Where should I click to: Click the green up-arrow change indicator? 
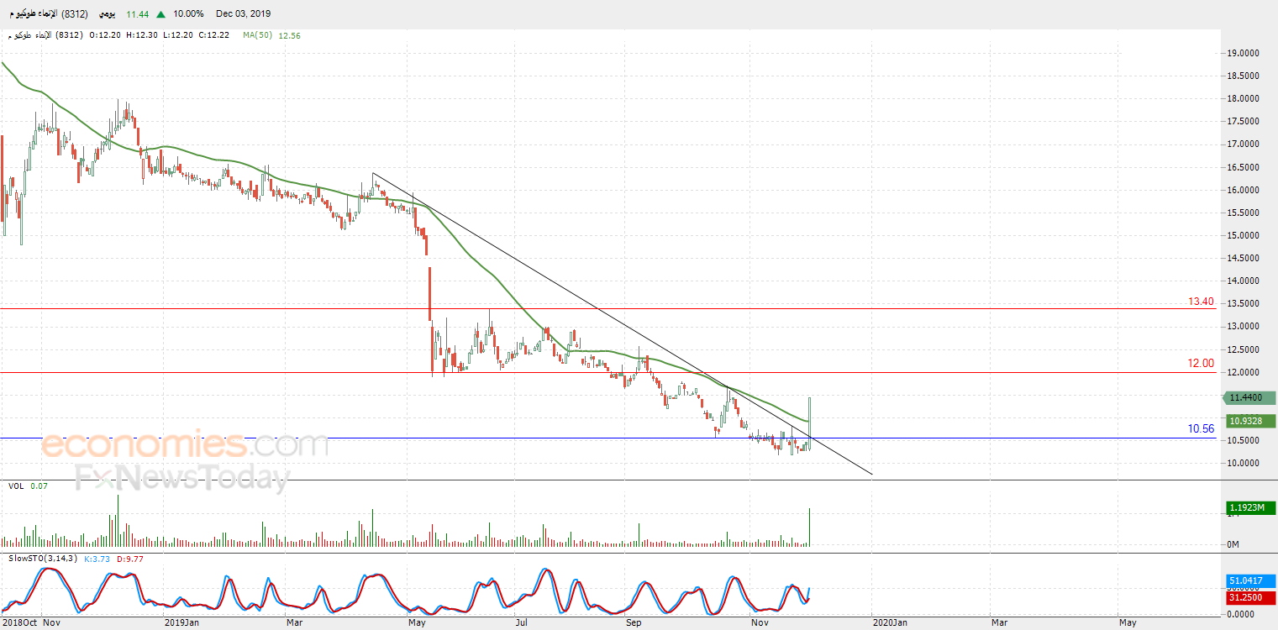click(x=160, y=14)
